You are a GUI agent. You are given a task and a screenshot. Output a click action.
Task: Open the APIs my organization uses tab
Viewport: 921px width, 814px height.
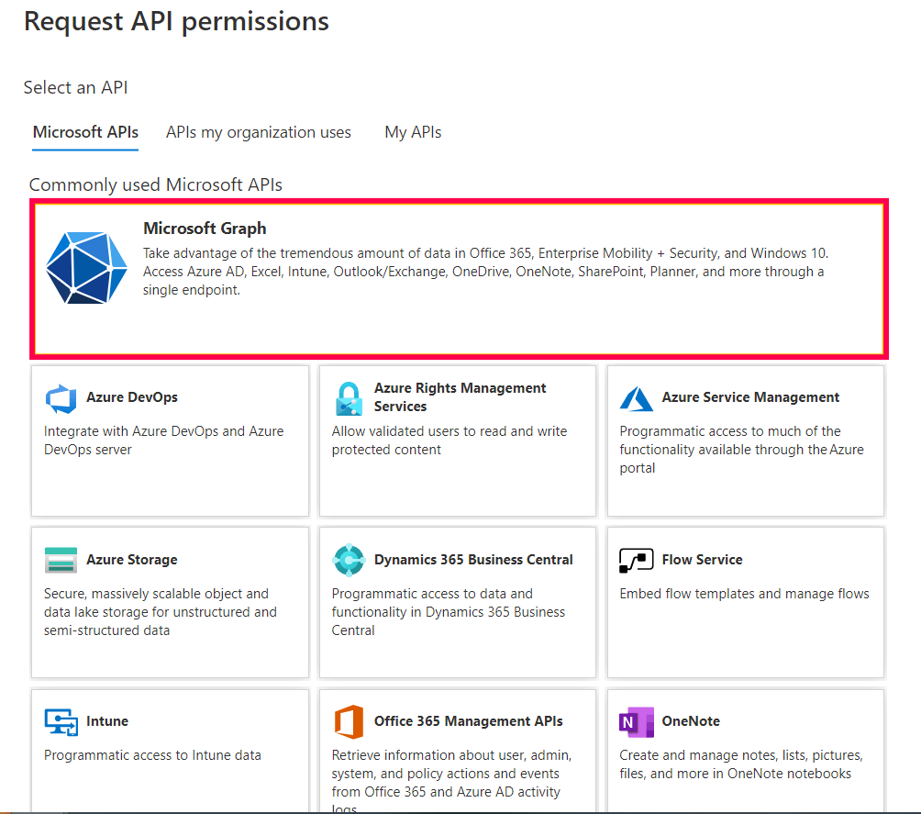[258, 132]
